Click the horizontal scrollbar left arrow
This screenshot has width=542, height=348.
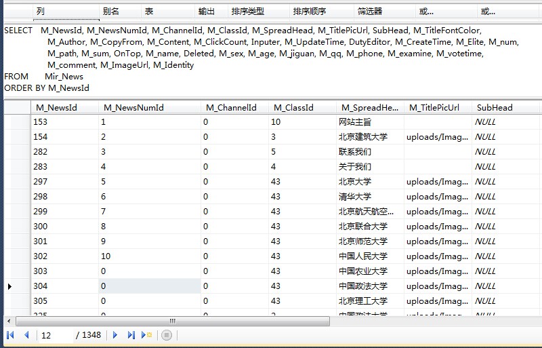point(9,322)
